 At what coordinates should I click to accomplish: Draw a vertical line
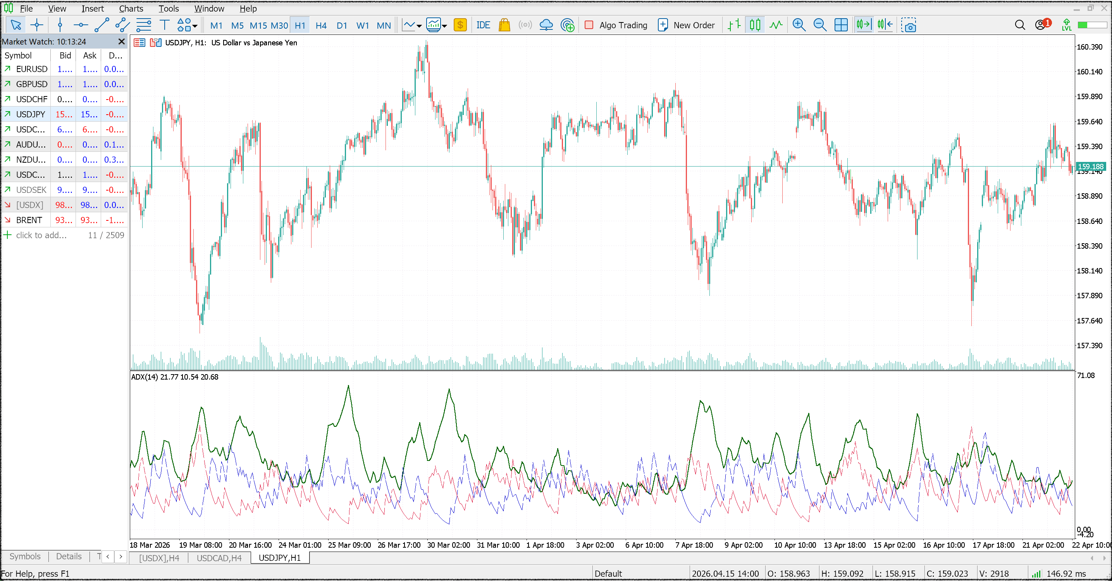click(60, 25)
